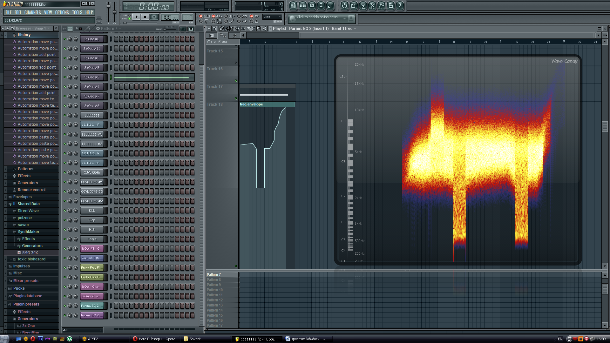Open the FILE menu
The height and width of the screenshot is (343, 610).
(9, 13)
